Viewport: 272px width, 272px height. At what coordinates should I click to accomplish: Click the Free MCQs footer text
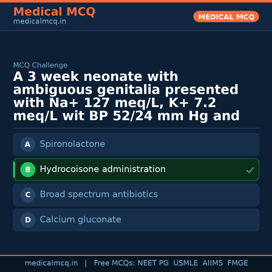[x=115, y=263]
